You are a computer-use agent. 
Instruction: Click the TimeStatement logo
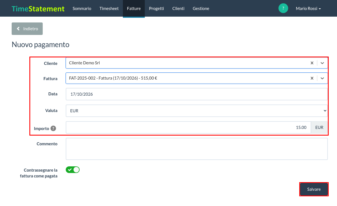click(38, 9)
